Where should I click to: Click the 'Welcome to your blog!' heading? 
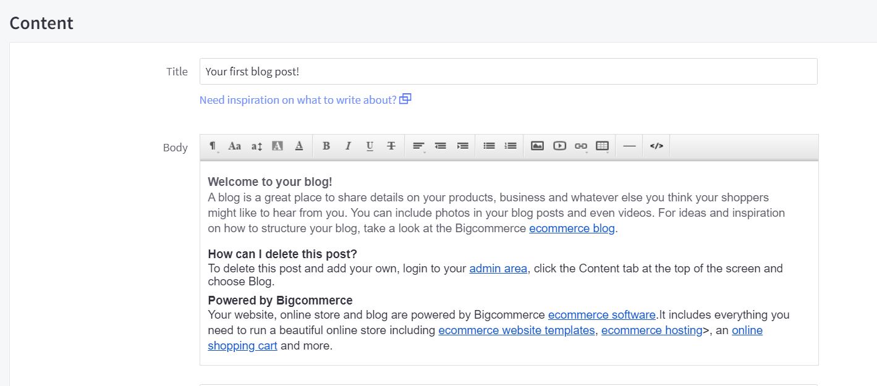pos(270,182)
